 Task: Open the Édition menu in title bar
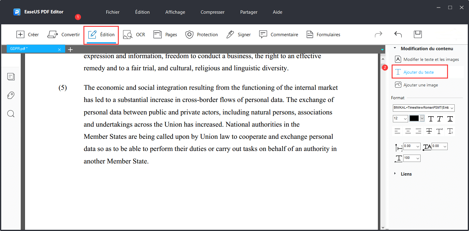click(143, 12)
